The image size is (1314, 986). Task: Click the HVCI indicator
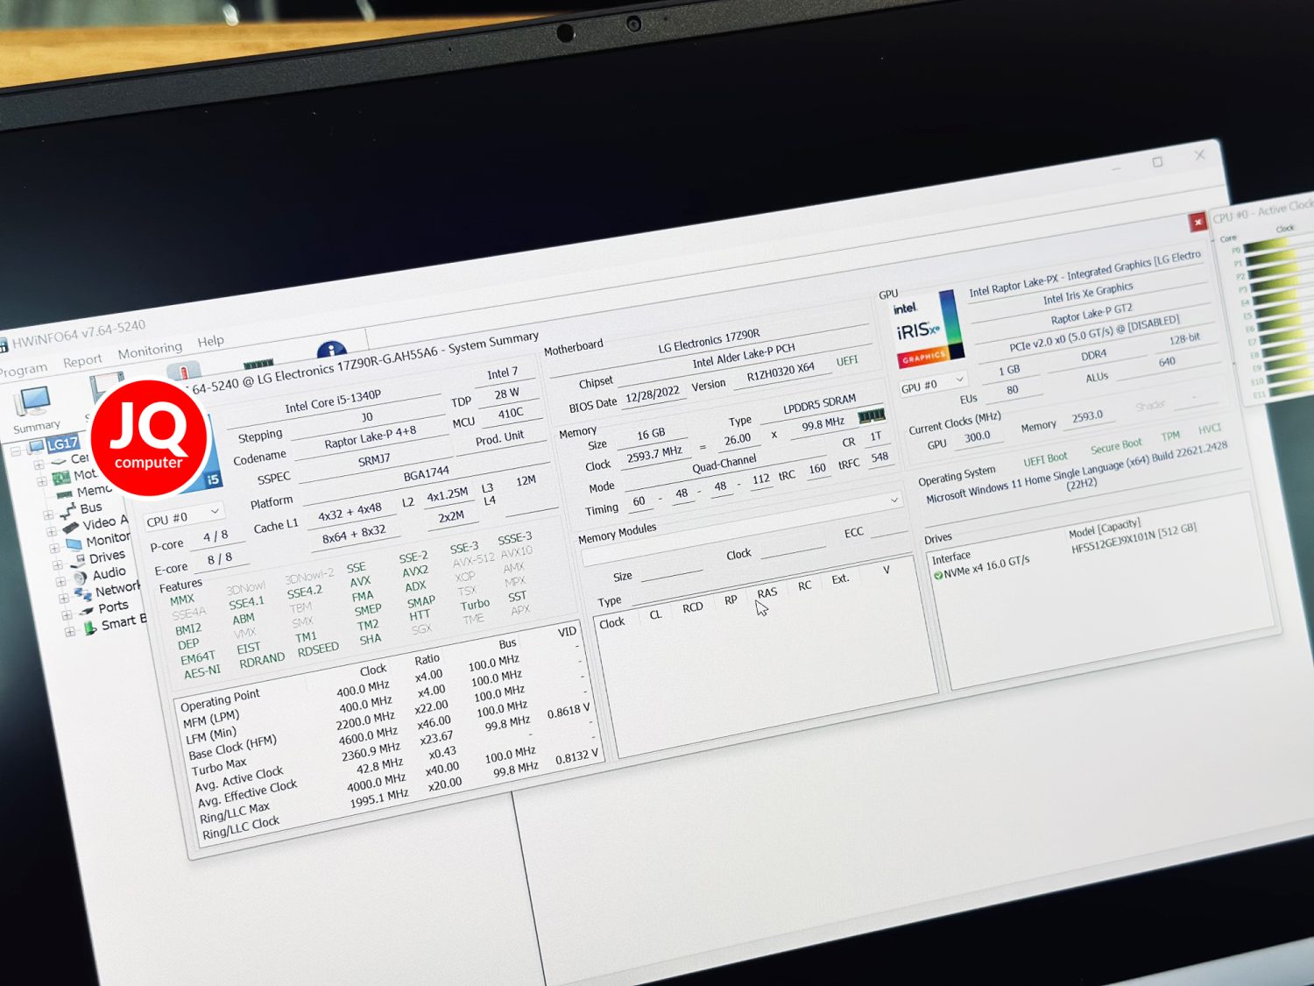pyautogui.click(x=1209, y=429)
